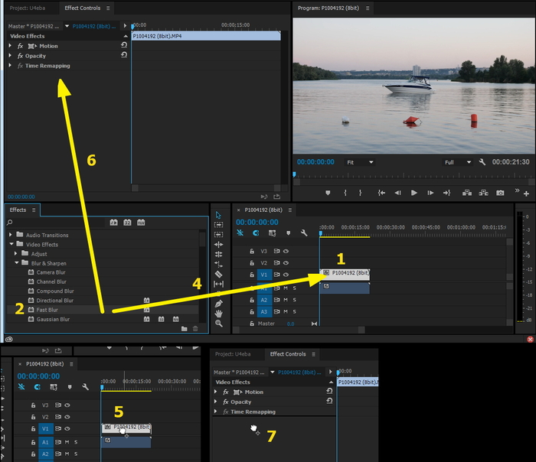Click the trash icon in Effects panel
Image resolution: width=536 pixels, height=462 pixels.
[x=195, y=329]
